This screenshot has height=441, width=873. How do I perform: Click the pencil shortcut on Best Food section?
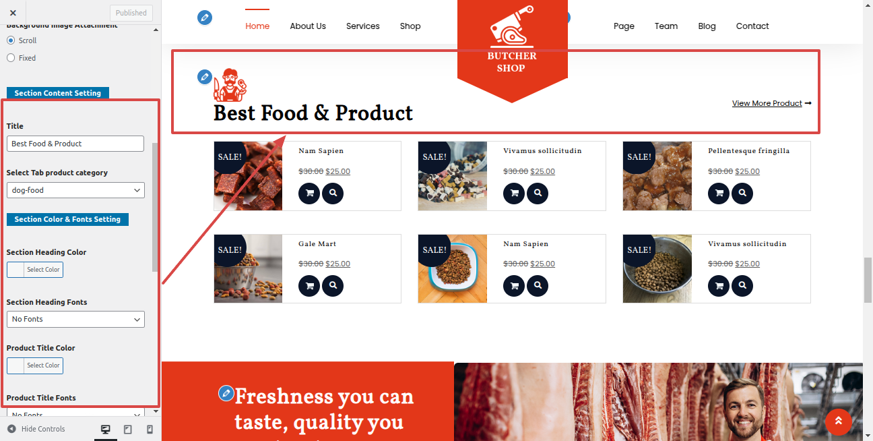point(205,77)
